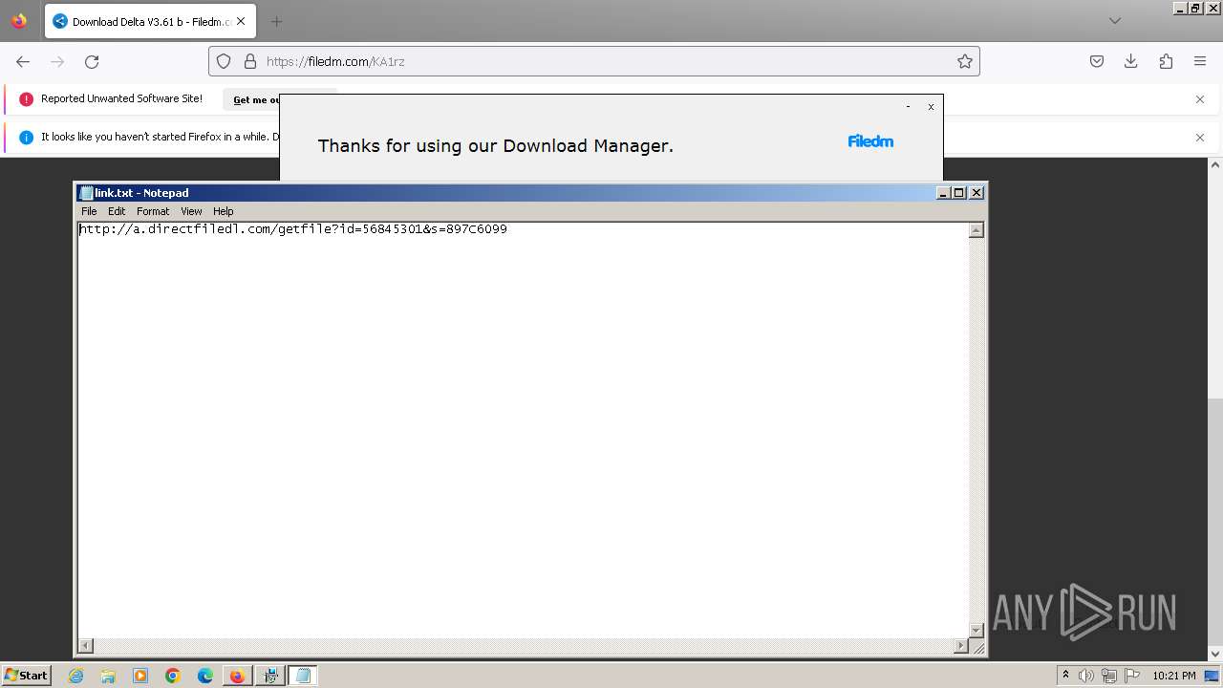Viewport: 1223px width, 688px height.
Task: Open the Notepad Edit menu
Action: pos(117,211)
